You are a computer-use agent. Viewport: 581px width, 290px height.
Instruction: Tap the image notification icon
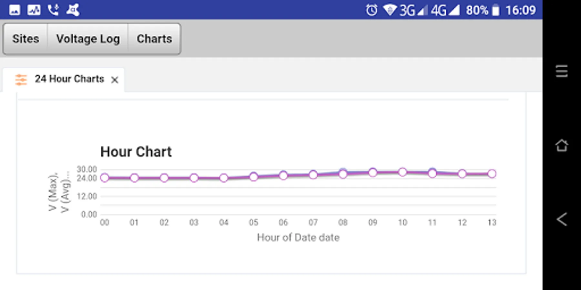pyautogui.click(x=15, y=10)
